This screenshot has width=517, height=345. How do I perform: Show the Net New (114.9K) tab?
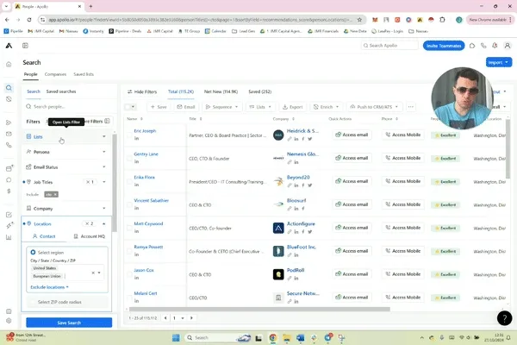click(221, 91)
